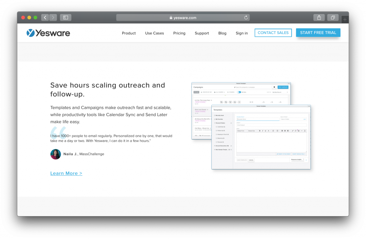Open the Support nav item
Viewport: 366px width, 239px height.
tap(202, 33)
